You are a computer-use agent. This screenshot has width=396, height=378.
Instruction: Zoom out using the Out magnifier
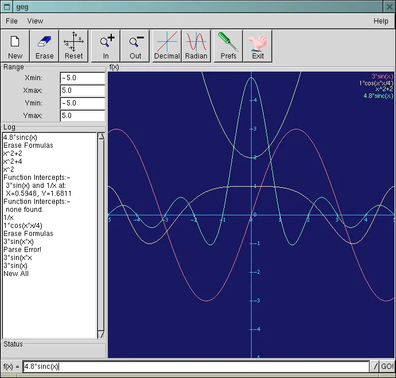pyautogui.click(x=135, y=46)
